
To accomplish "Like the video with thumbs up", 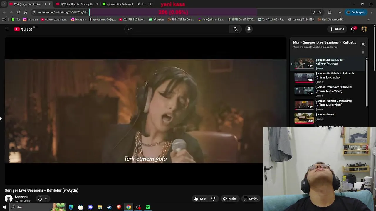I will coord(199,199).
